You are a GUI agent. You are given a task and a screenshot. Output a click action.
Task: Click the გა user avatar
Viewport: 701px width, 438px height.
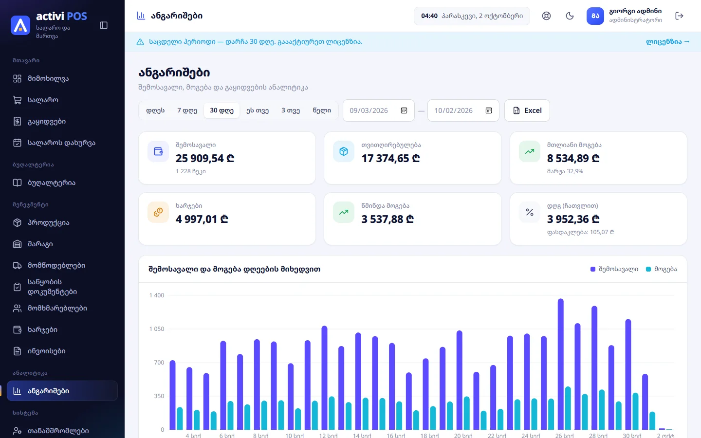click(595, 16)
